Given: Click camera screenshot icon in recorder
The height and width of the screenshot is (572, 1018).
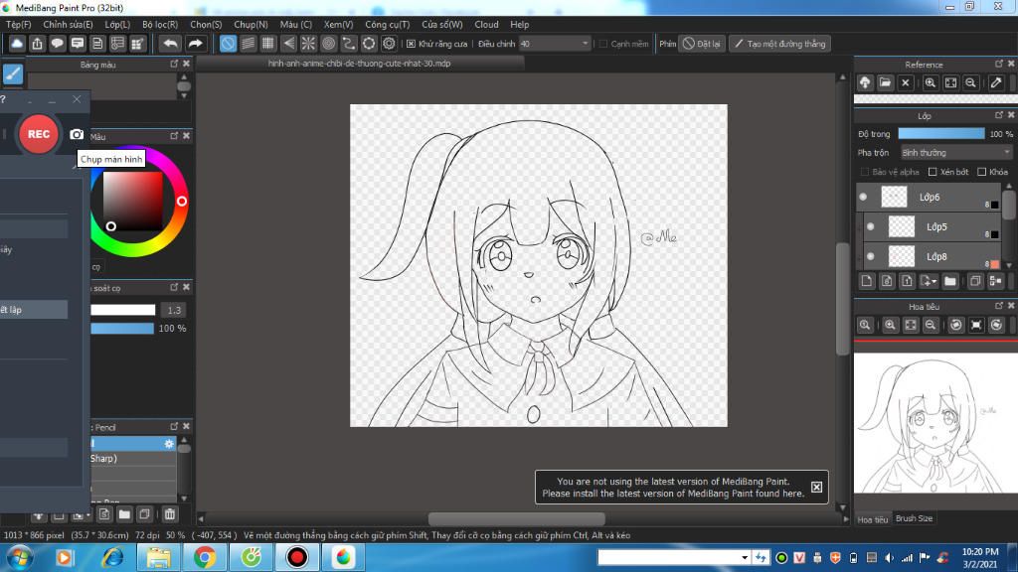Looking at the screenshot, I should pyautogui.click(x=77, y=134).
